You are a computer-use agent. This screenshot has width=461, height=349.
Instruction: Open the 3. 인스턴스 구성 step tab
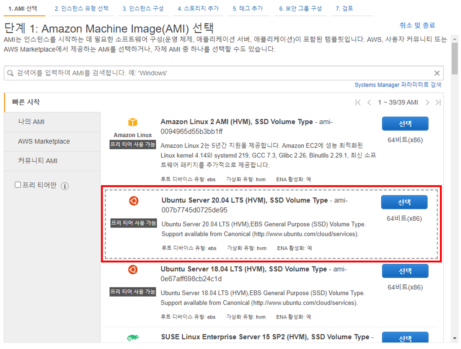143,9
